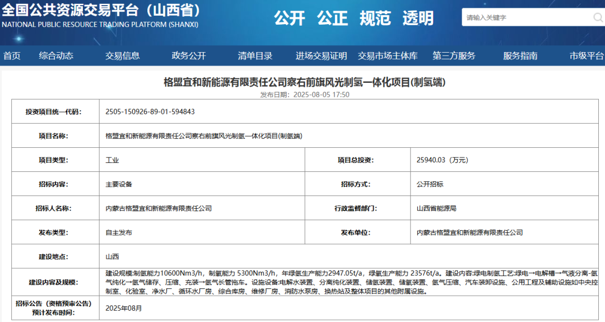This screenshot has width=605, height=322.
Task: Click the 公开招标 bidding method value
Action: (430, 184)
